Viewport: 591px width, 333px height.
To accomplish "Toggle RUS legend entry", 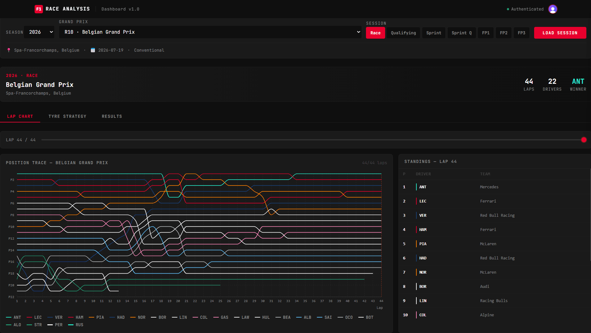I will click(x=76, y=325).
